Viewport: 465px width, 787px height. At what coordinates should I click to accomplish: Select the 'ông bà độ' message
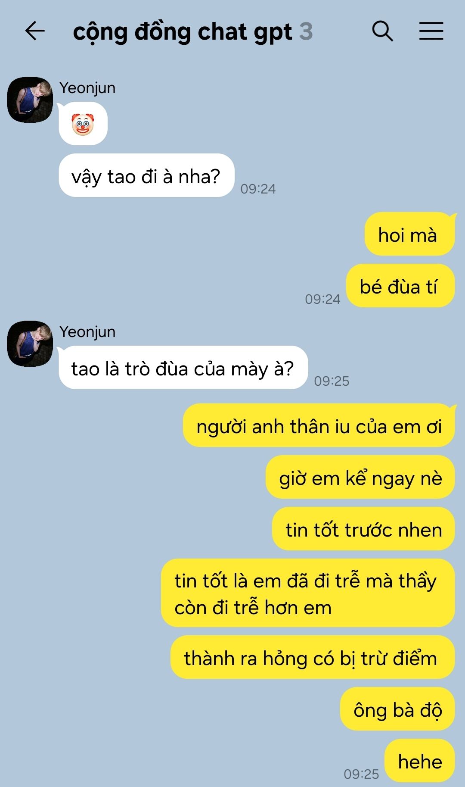point(397,709)
